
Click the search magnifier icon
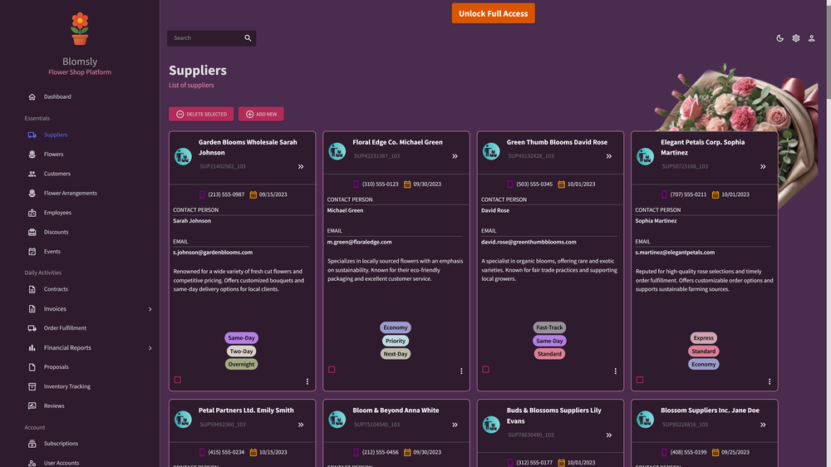(x=248, y=38)
